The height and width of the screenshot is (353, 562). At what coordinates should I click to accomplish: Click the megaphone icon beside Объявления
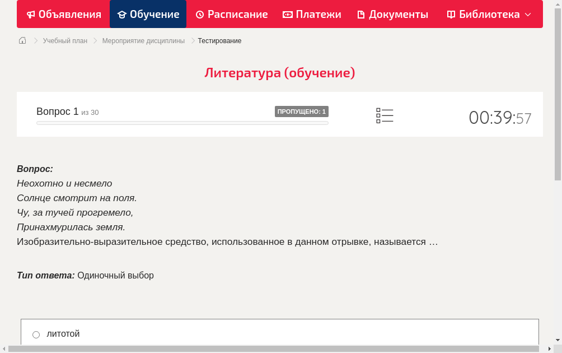pos(31,15)
